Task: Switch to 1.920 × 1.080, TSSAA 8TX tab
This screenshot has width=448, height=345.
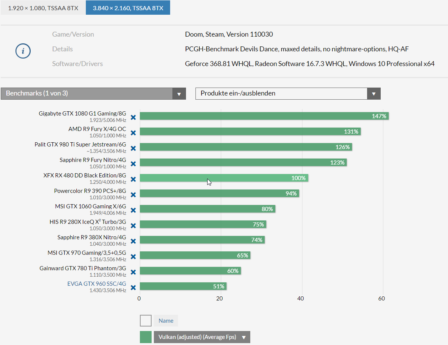Action: [x=43, y=8]
